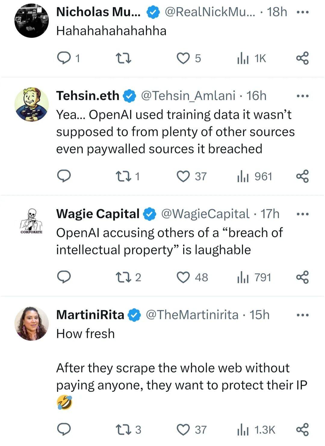Open more options menu on Wagie Capital's tweet

tap(302, 214)
